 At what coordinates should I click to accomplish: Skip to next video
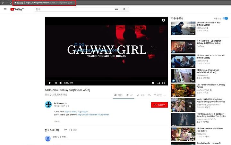[56, 83]
